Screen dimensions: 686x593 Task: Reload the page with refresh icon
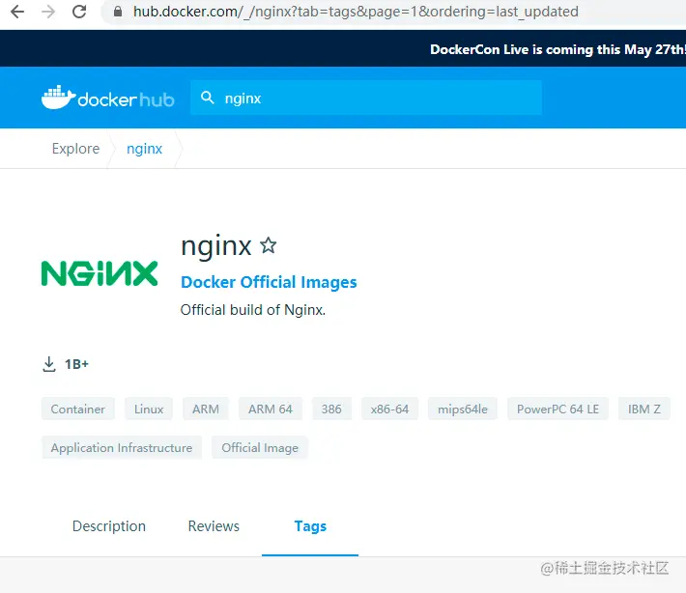[x=79, y=12]
